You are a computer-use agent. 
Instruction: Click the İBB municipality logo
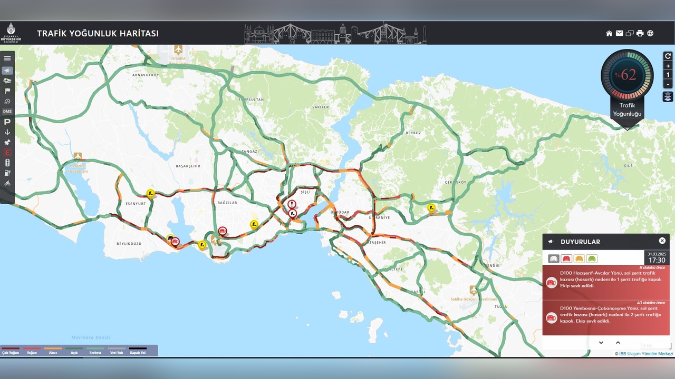11,33
